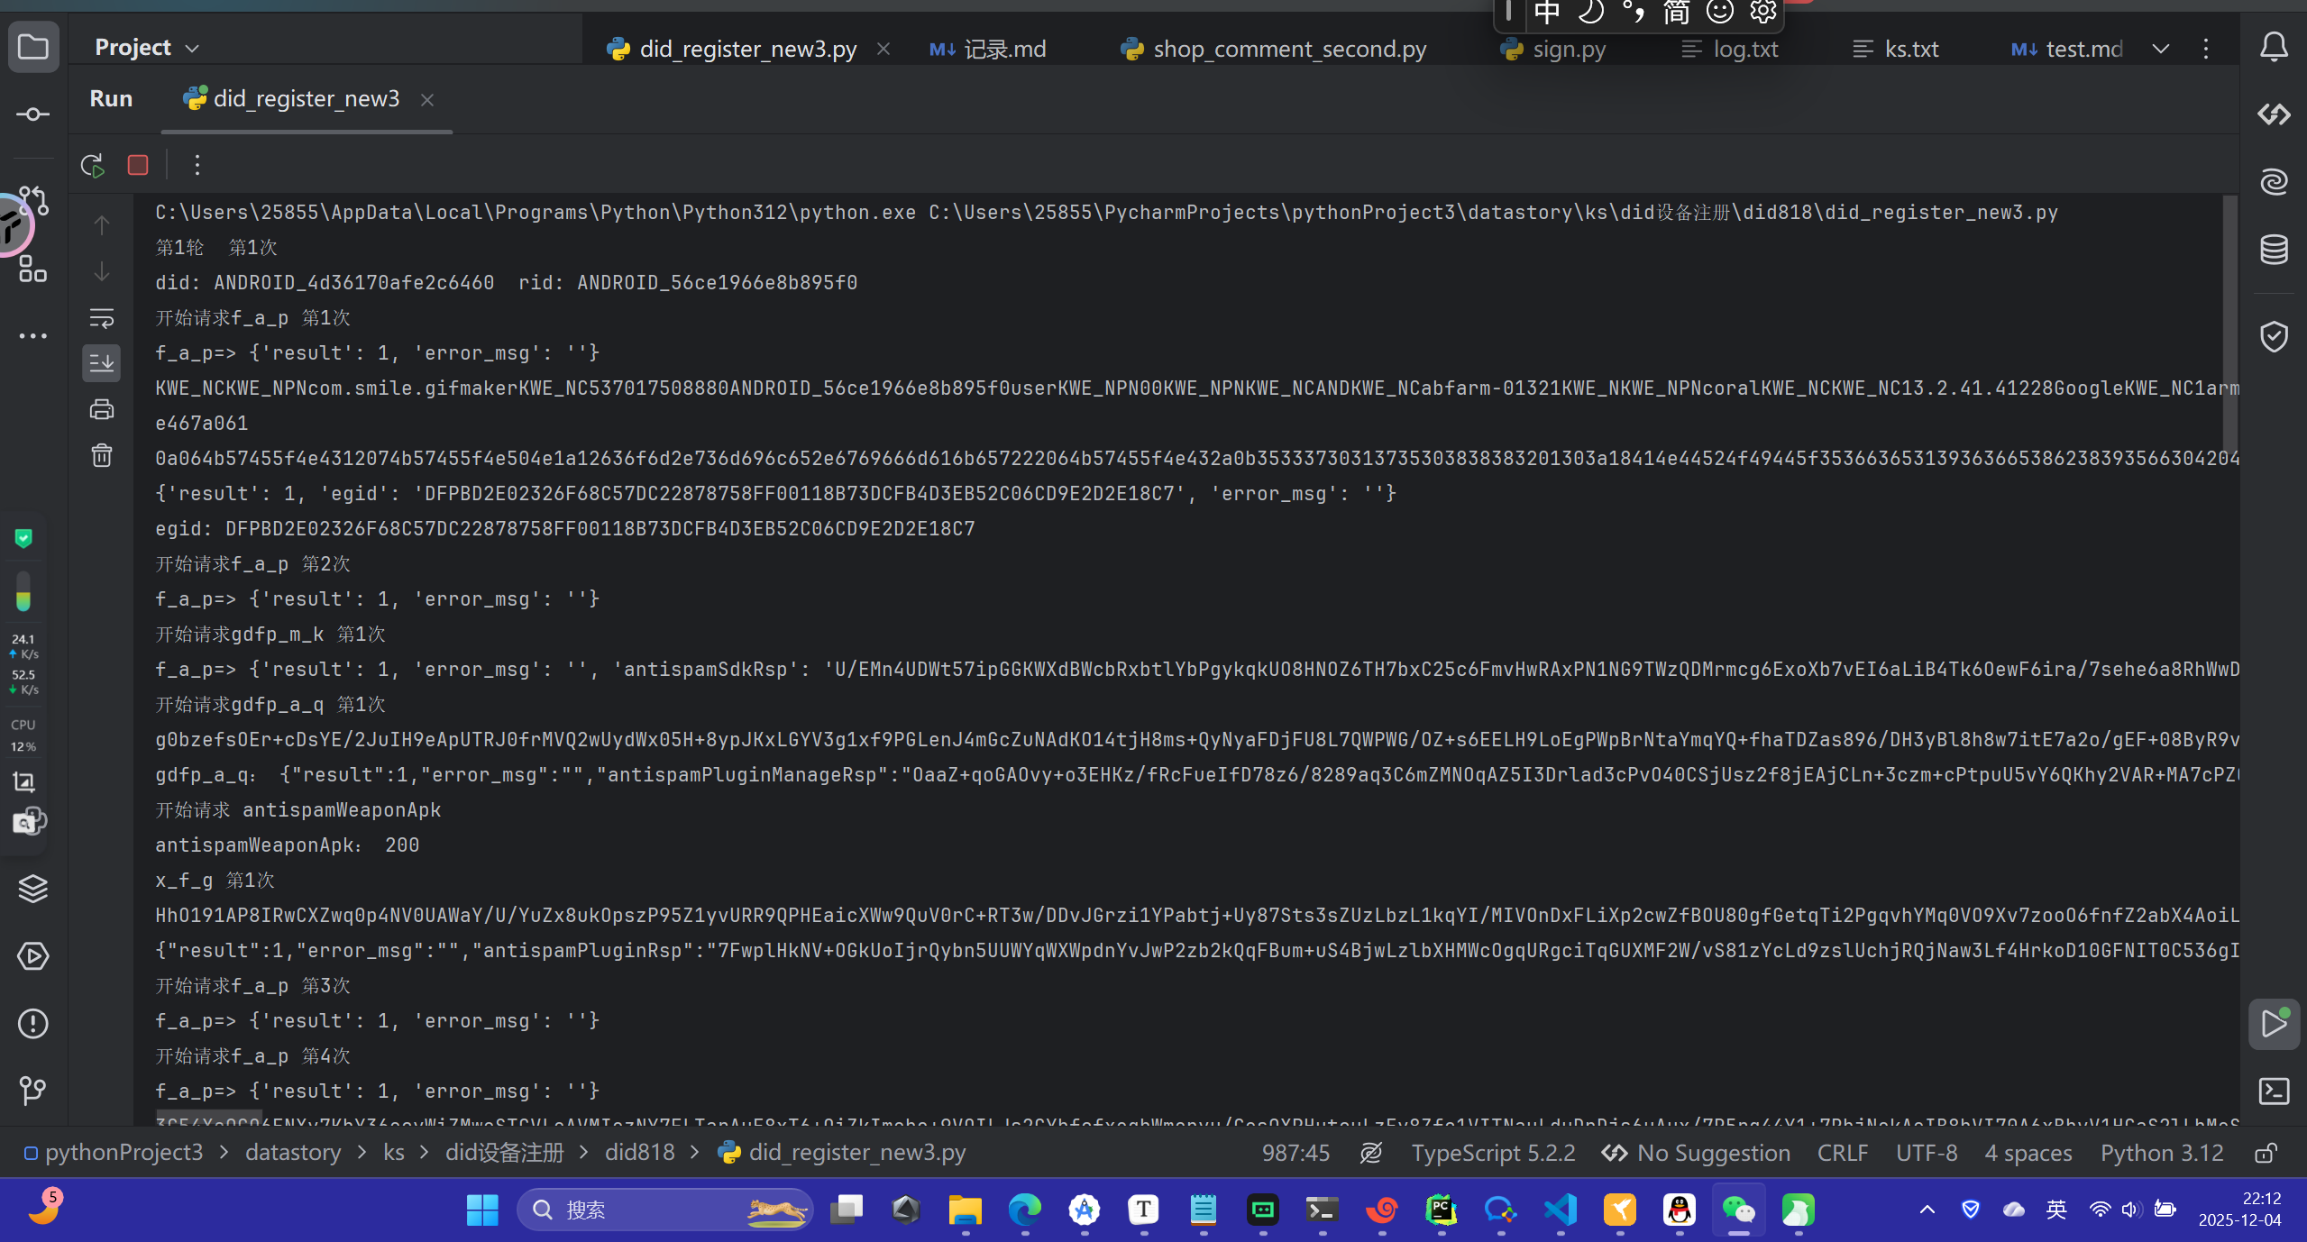Stop the running process
The height and width of the screenshot is (1242, 2307).
138,165
